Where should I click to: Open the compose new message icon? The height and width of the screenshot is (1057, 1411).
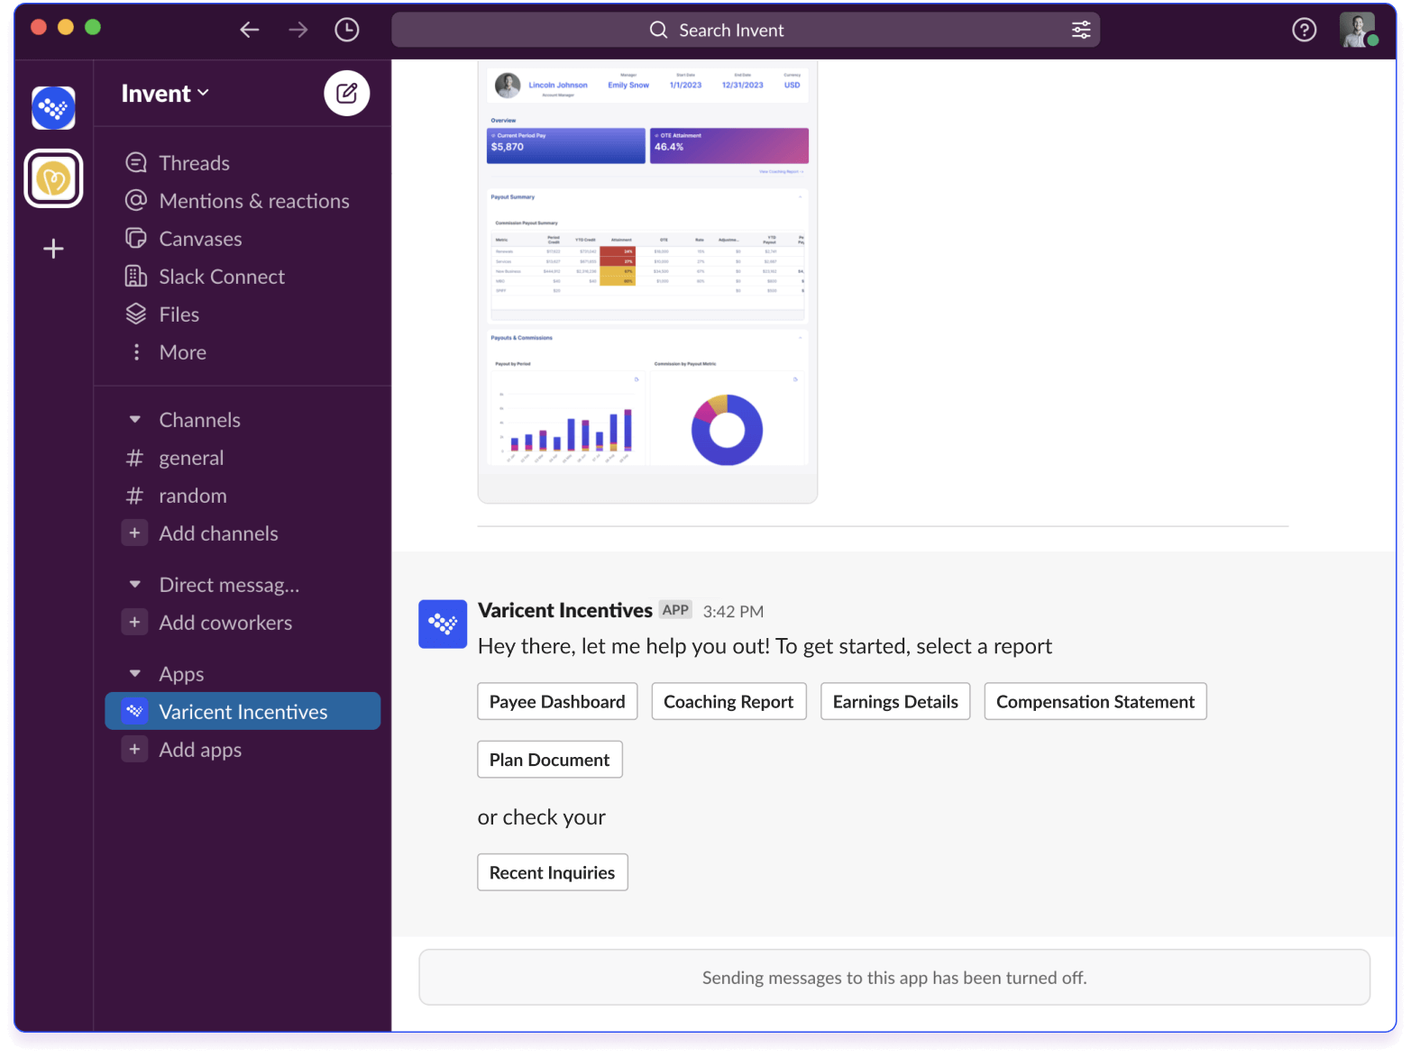click(x=346, y=93)
